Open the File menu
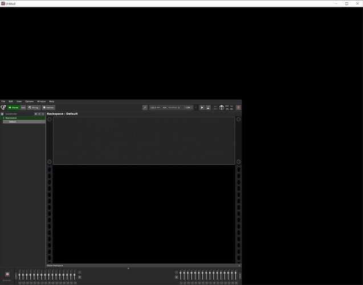This screenshot has height=285, width=363. pos(3,101)
